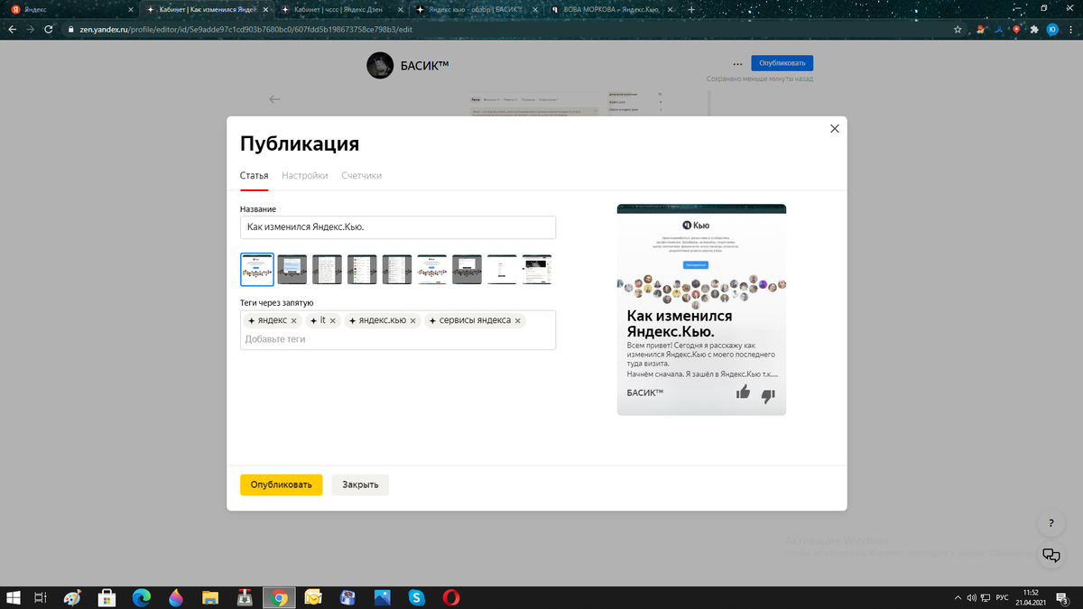Click the red map pin extension icon

click(1016, 29)
